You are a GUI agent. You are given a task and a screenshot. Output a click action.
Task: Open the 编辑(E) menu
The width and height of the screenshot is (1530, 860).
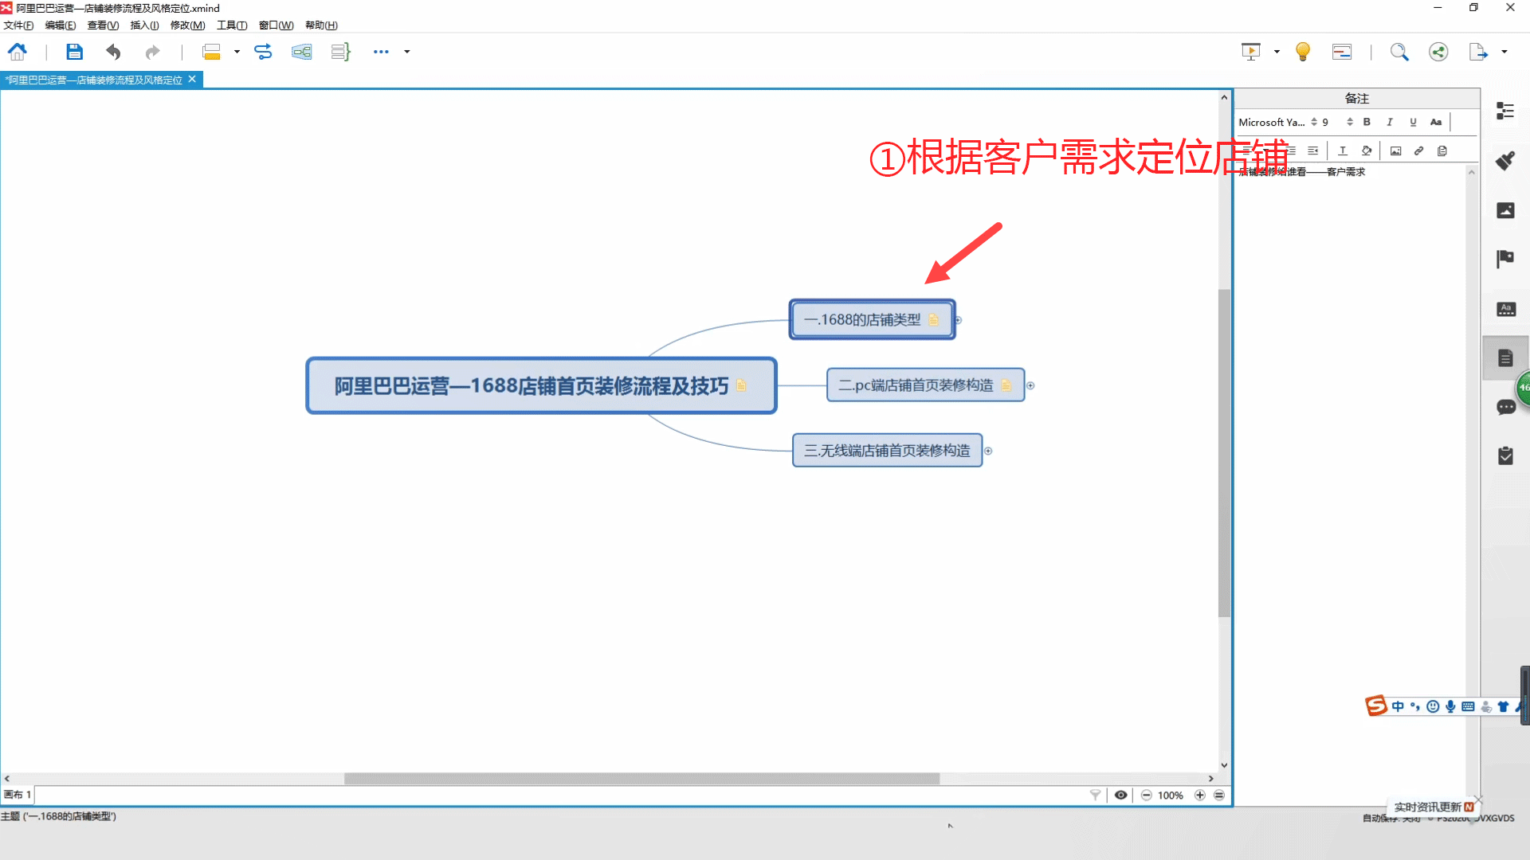(x=61, y=25)
